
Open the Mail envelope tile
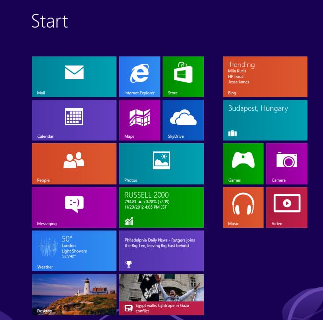pyautogui.click(x=74, y=76)
